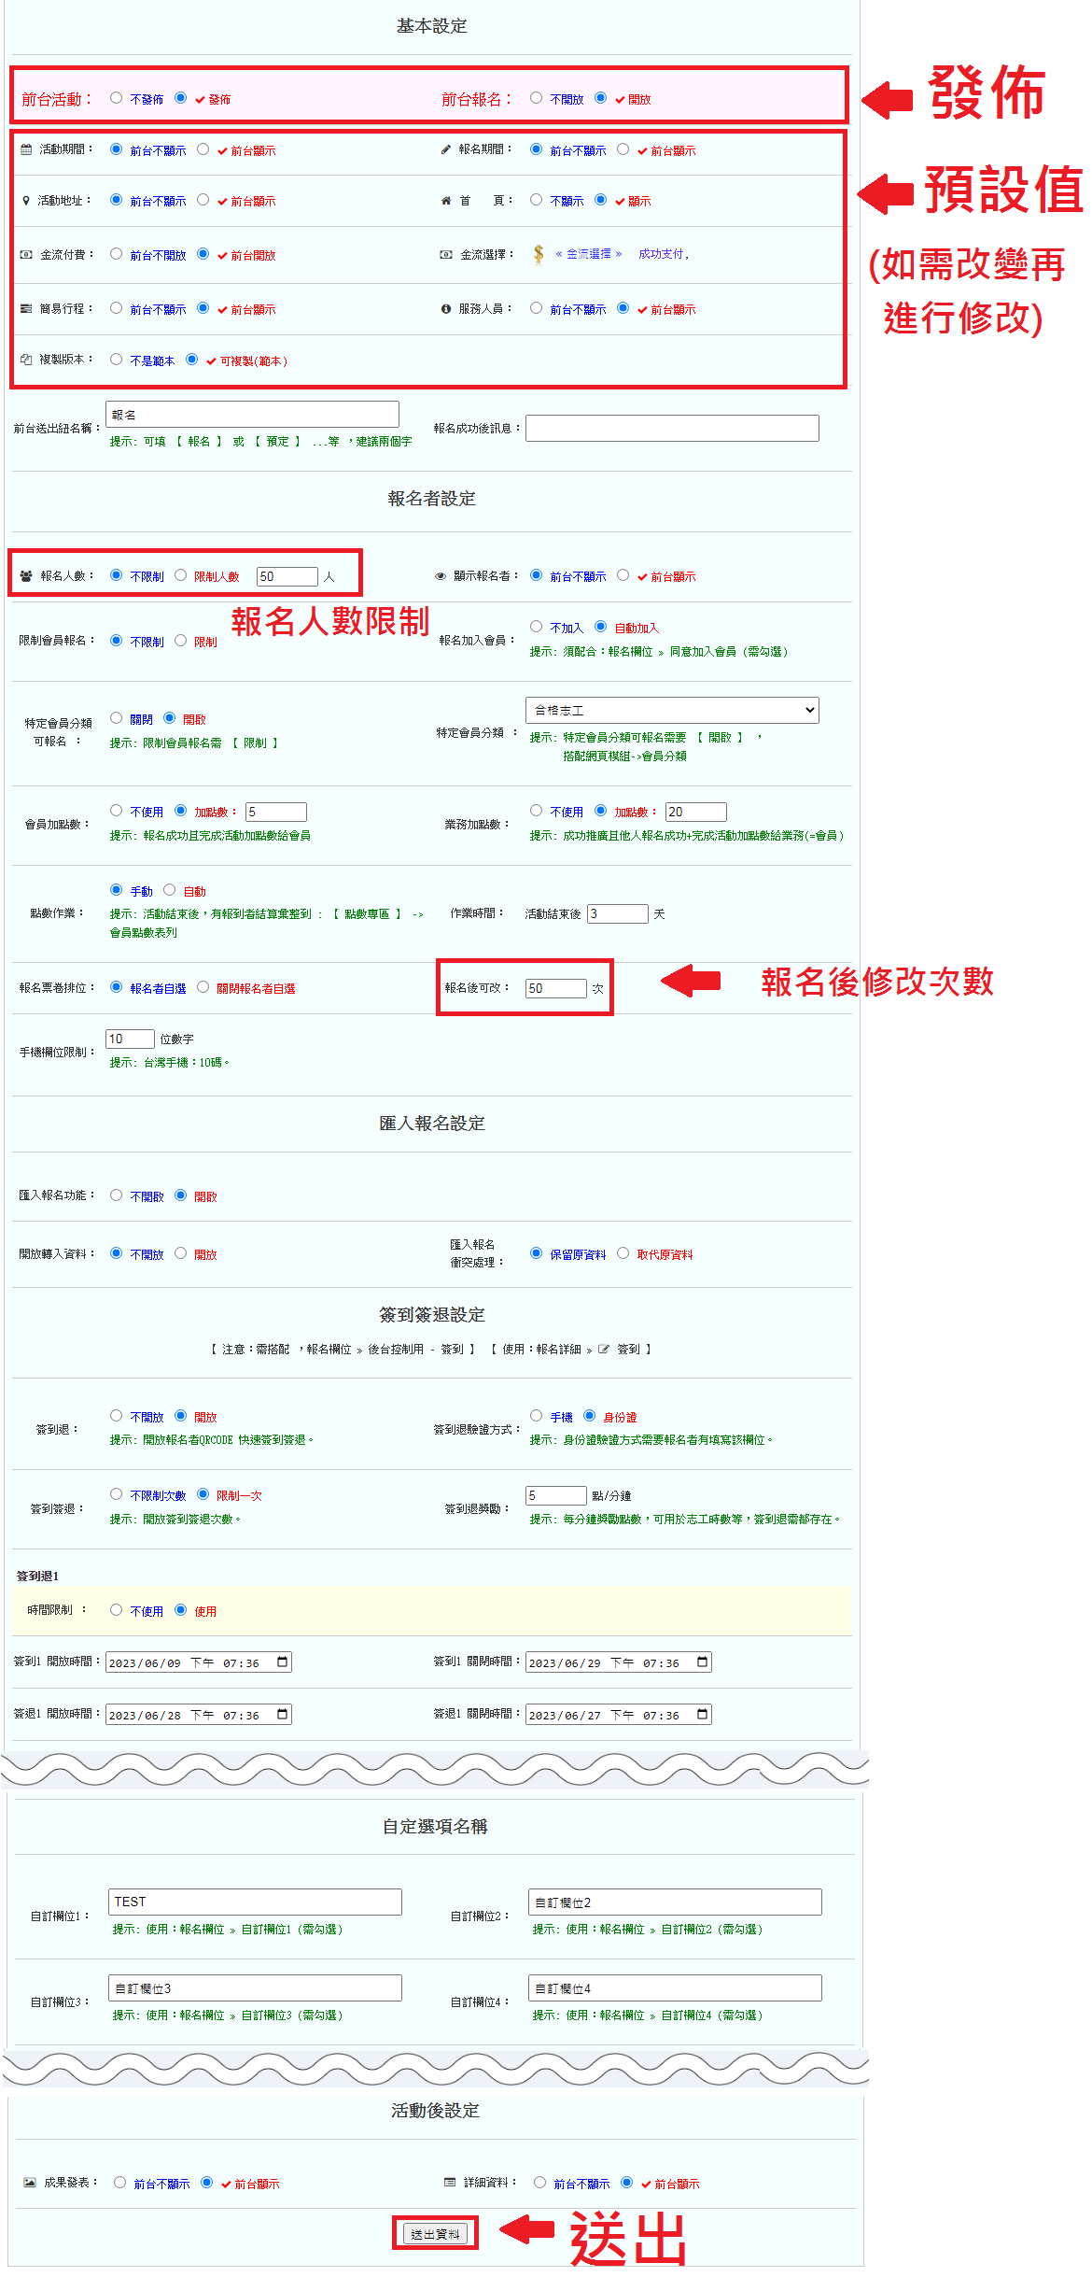Click the map pin icon beside 活動地址
The height and width of the screenshot is (2277, 1092).
coord(26,201)
